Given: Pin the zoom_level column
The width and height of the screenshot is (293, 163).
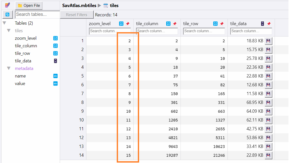Looking at the screenshot, I should pos(128,24).
